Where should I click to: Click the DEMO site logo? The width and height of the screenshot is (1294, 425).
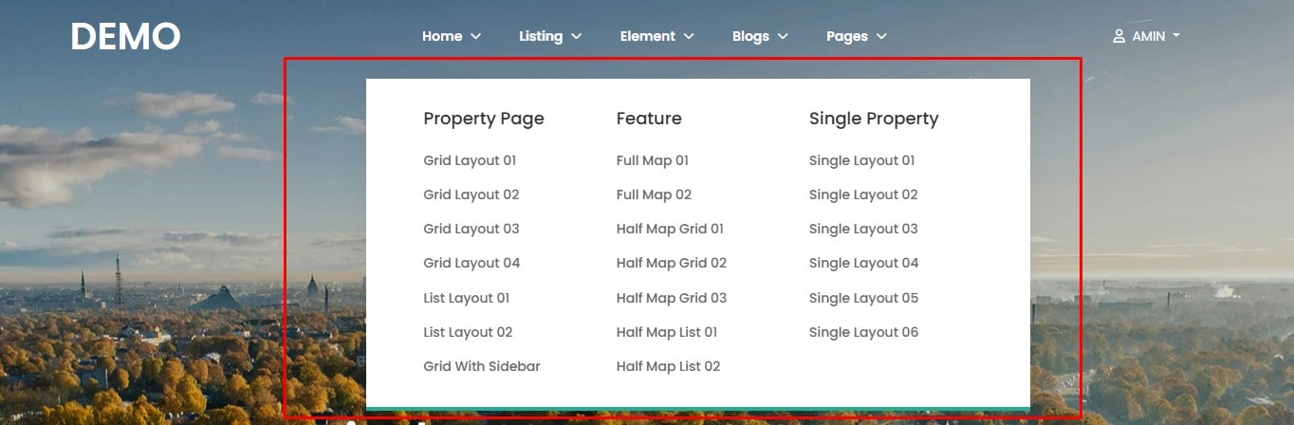tap(125, 37)
